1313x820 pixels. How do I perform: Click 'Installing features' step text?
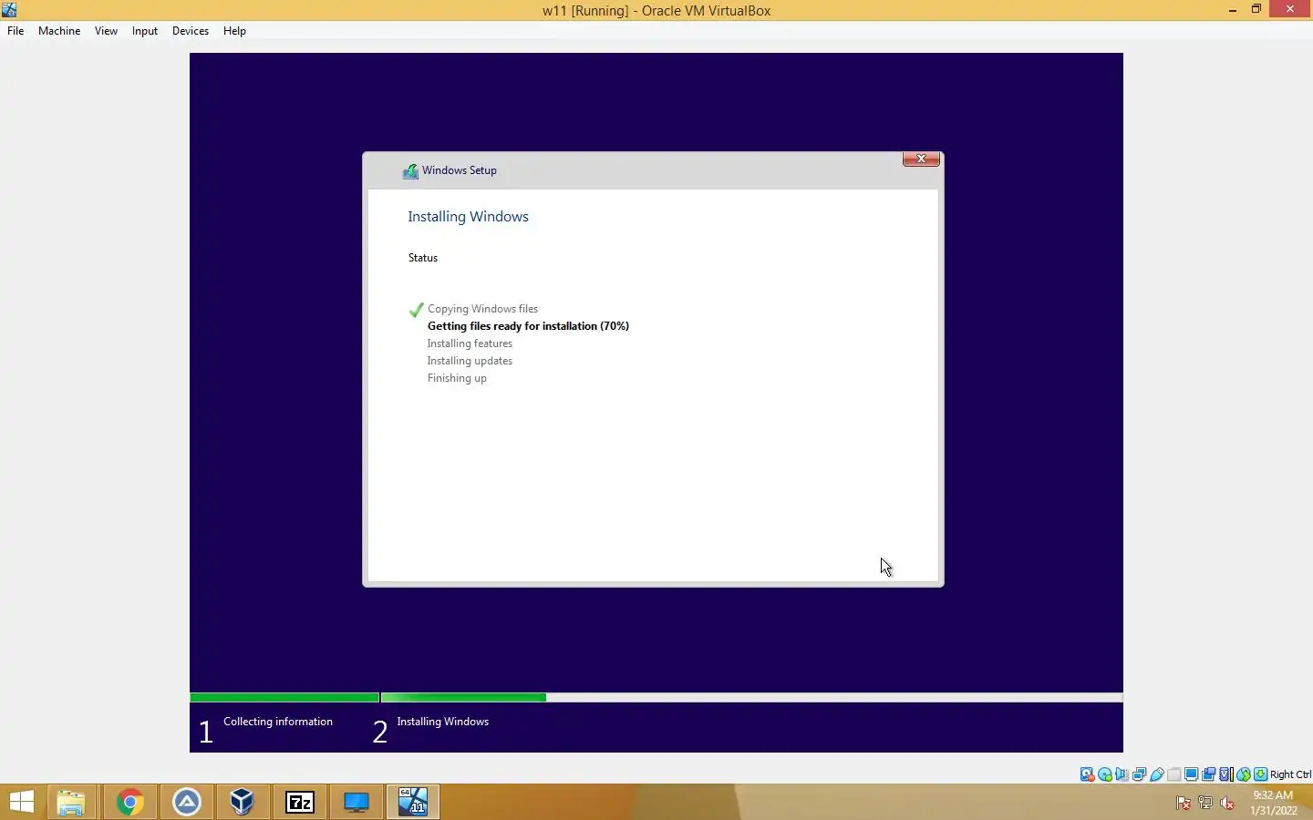click(470, 343)
